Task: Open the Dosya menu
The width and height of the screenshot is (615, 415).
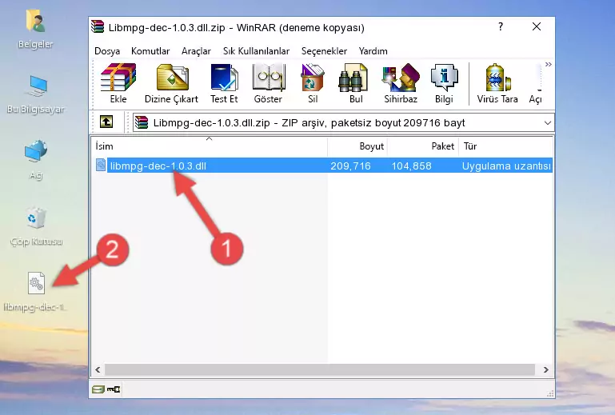Action: click(107, 51)
